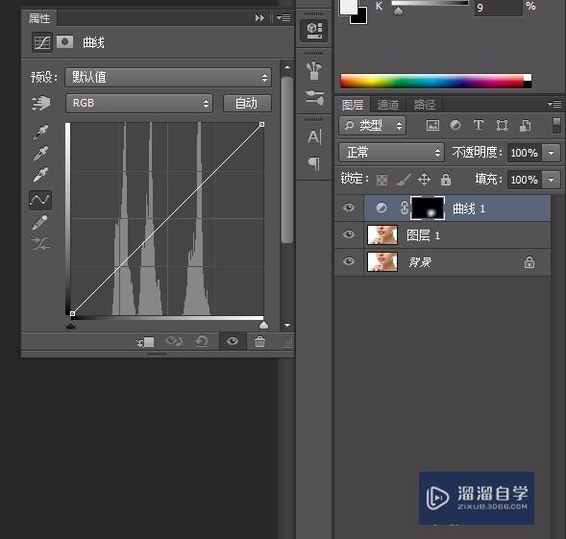Hide the 曲线 1 adjustment layer
Viewport: 566px width, 539px height.
point(349,208)
